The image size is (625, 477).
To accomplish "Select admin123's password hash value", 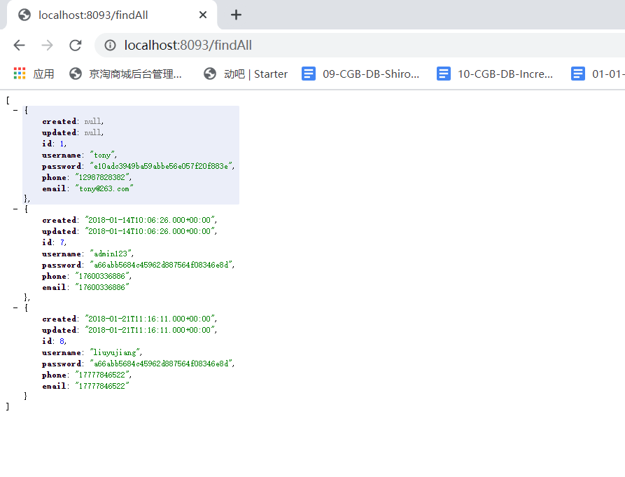I will coord(161,265).
